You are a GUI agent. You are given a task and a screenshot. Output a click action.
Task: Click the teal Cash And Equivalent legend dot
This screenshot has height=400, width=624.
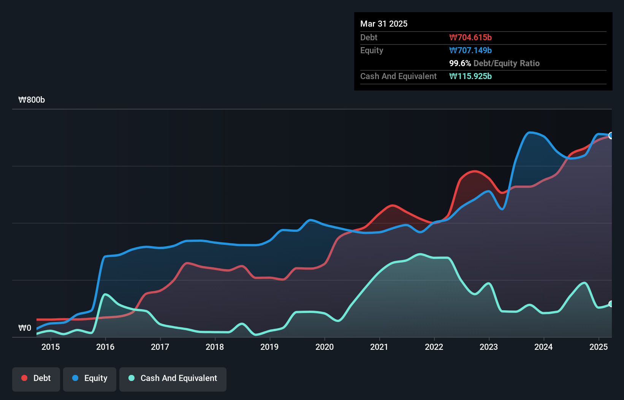point(131,378)
